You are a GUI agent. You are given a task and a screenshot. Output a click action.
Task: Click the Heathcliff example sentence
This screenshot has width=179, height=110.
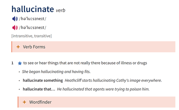point(113,80)
